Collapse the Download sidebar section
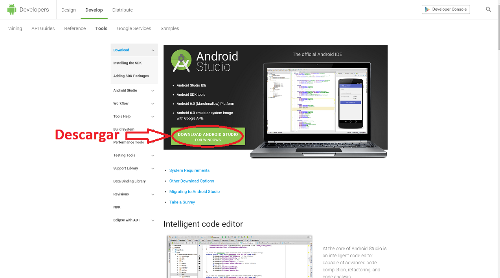Viewport: 500px width, 278px height. [x=153, y=50]
